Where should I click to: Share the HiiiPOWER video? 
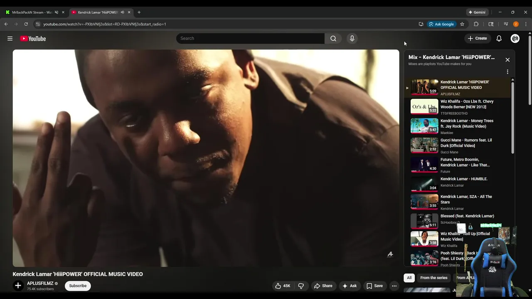click(x=323, y=286)
